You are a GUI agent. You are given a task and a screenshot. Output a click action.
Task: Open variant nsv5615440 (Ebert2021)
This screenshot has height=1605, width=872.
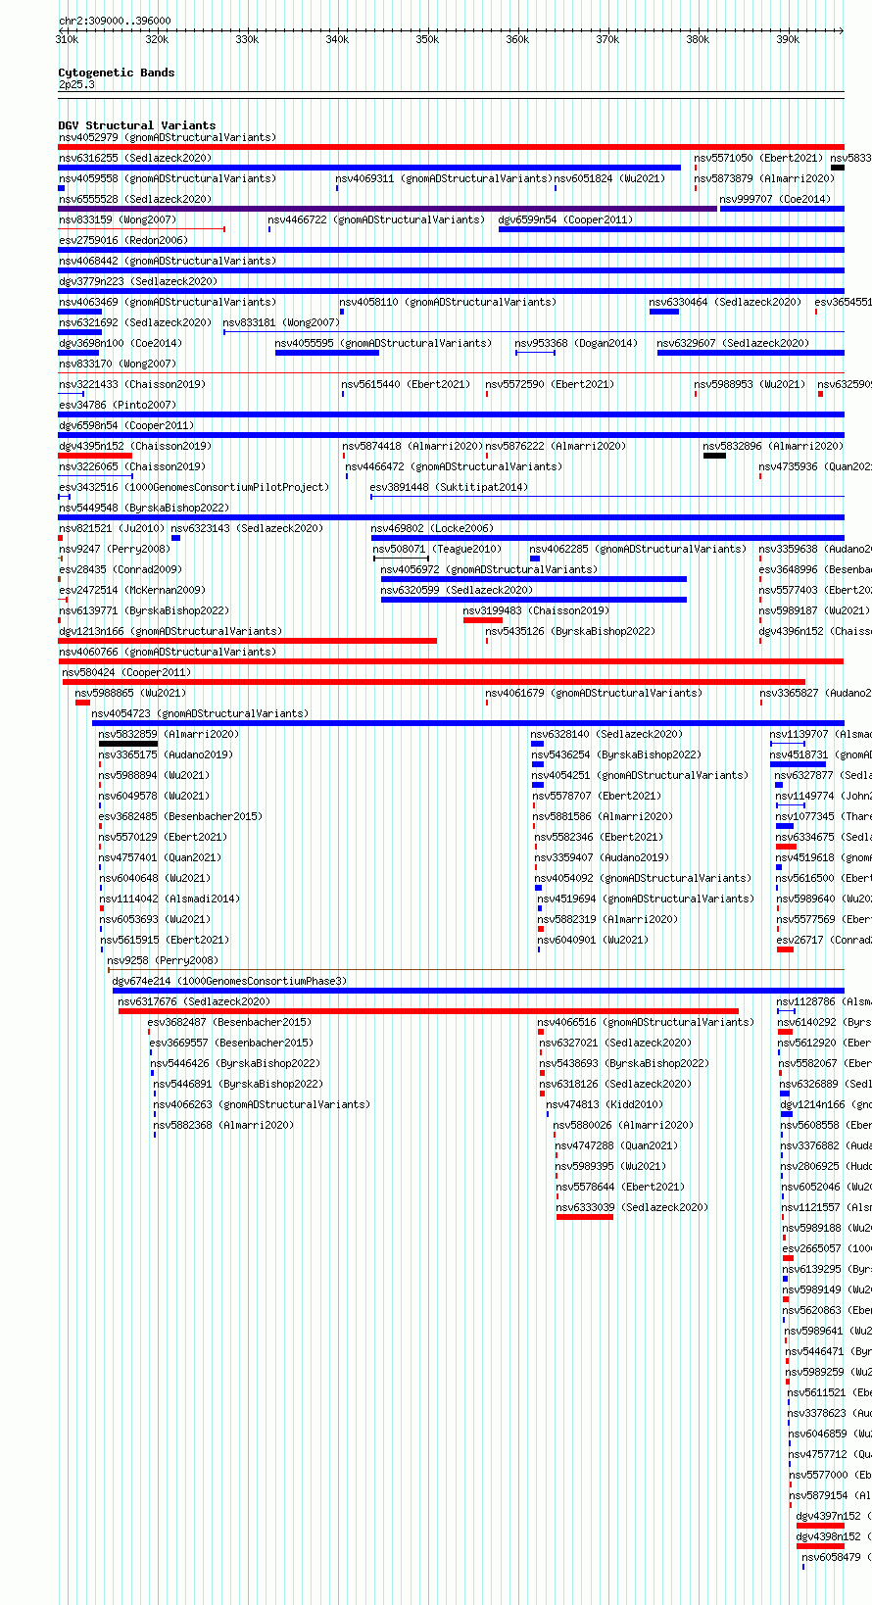(x=406, y=384)
